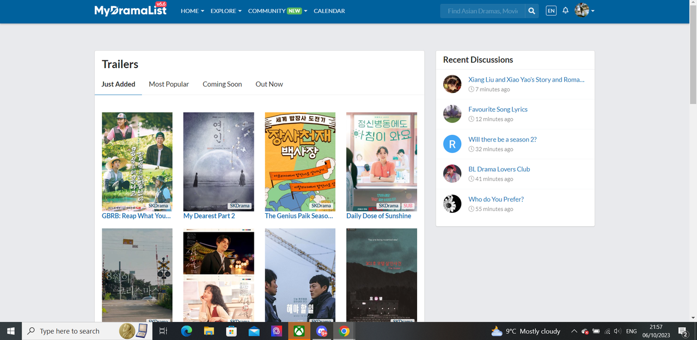Open the EN language selector
Screen dimensions: 697x340
pos(551,11)
